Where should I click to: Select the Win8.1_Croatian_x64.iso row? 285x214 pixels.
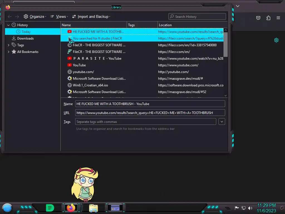click(x=142, y=85)
